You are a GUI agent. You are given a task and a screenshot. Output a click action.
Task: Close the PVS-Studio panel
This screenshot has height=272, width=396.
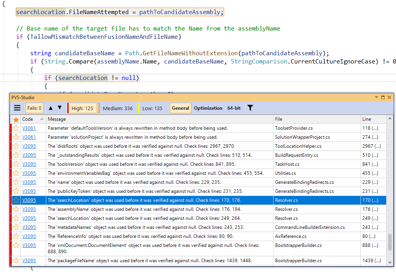click(x=389, y=98)
